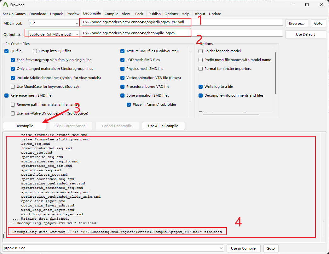Open the Unpack tab

pos(56,14)
